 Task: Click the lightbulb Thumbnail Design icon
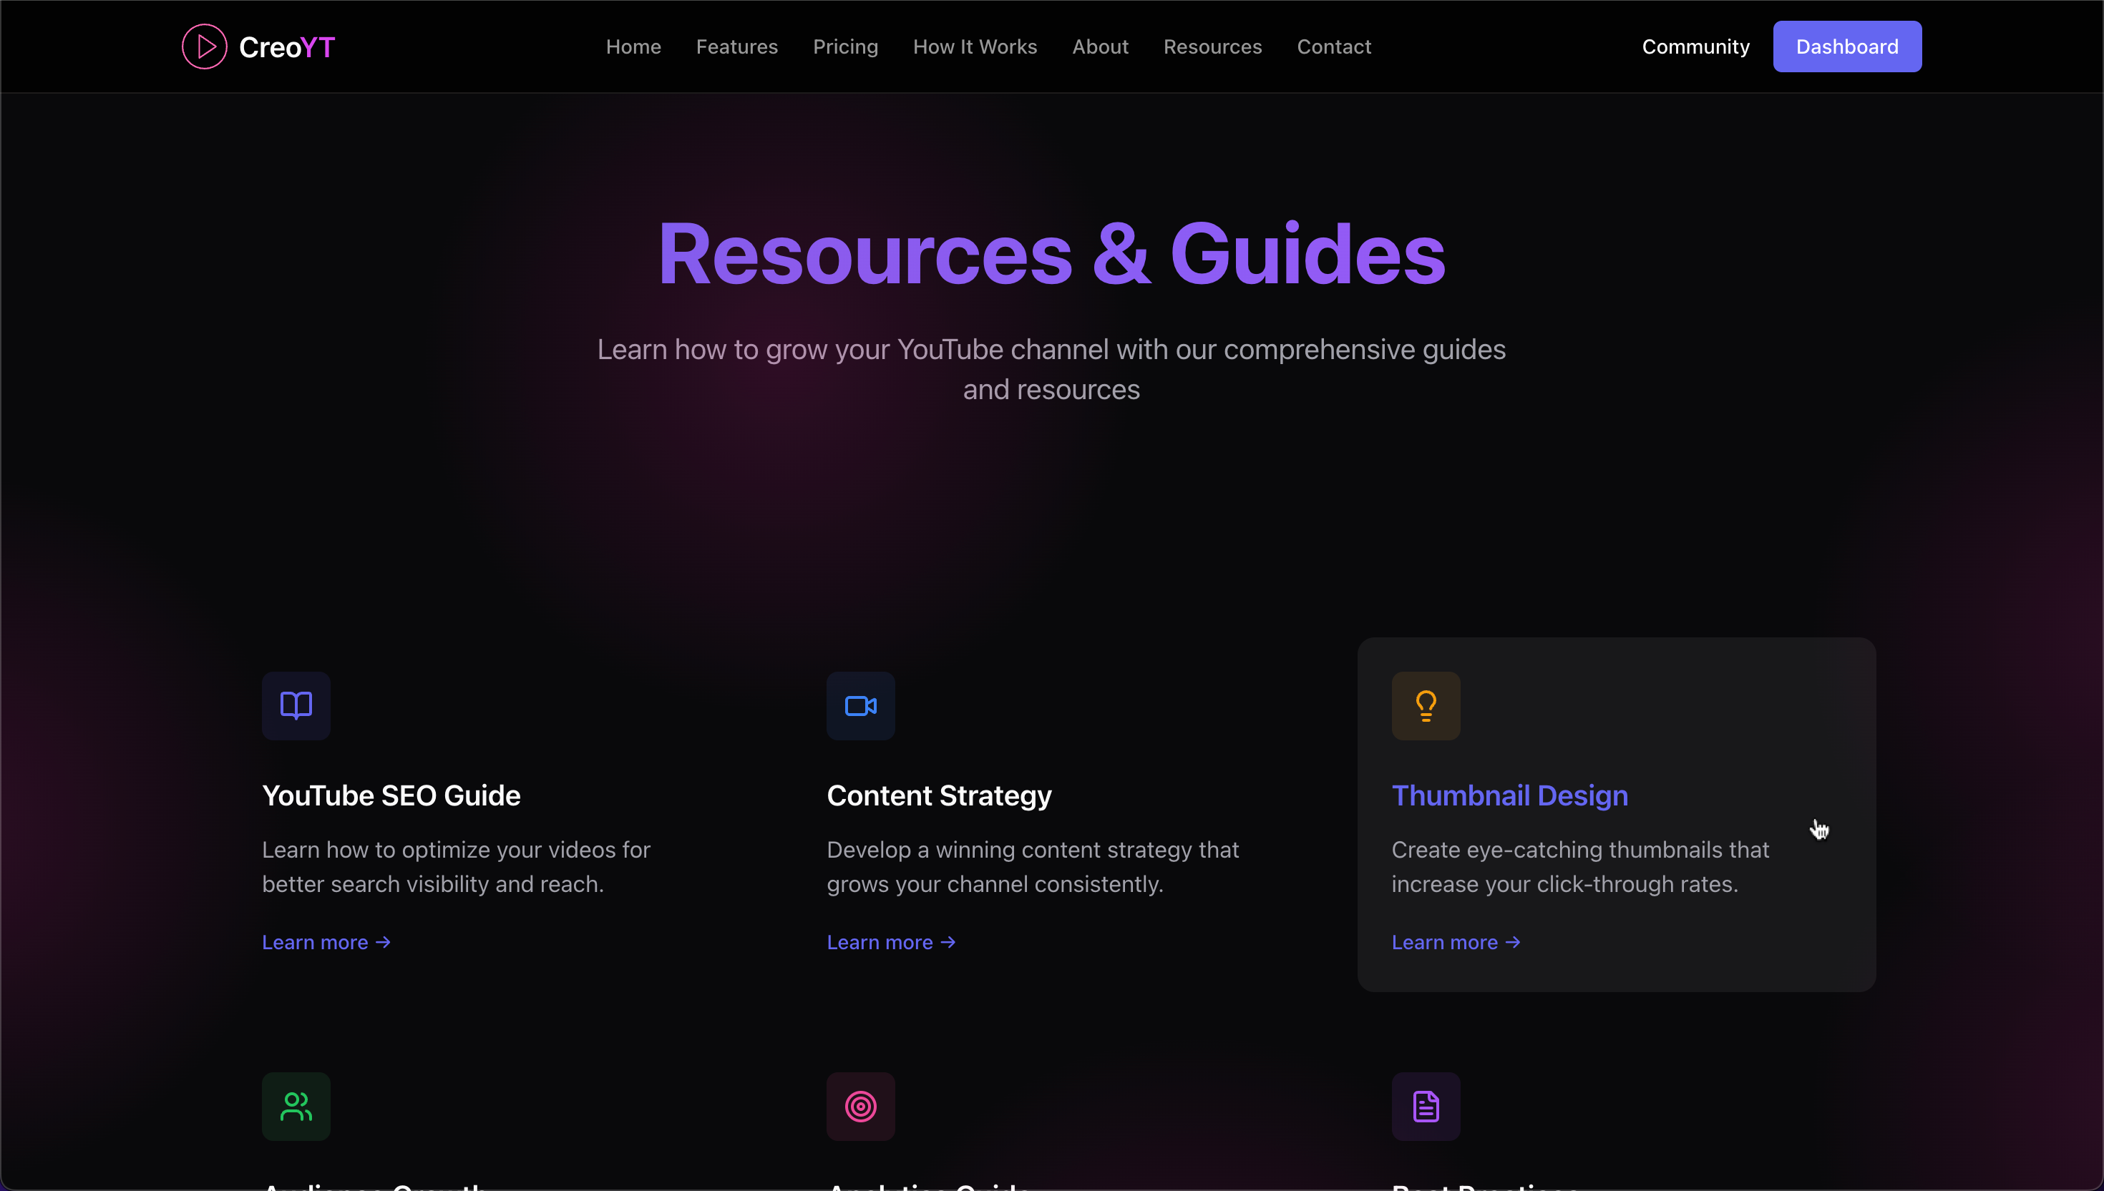coord(1426,706)
